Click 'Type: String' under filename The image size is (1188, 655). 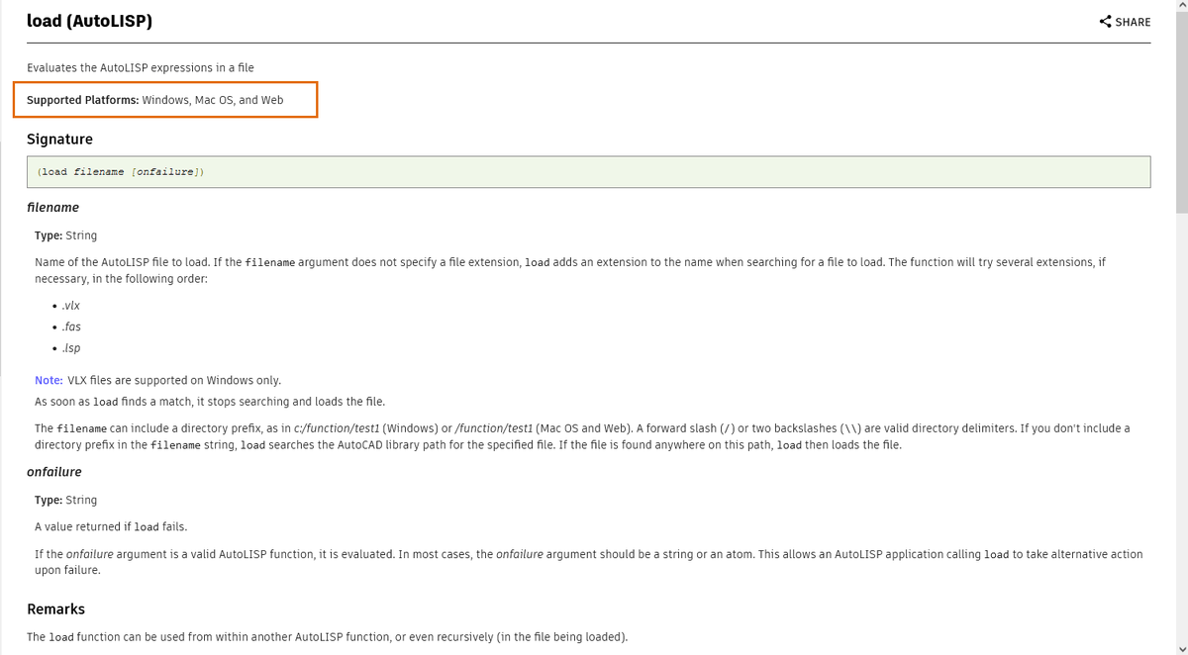tap(65, 235)
